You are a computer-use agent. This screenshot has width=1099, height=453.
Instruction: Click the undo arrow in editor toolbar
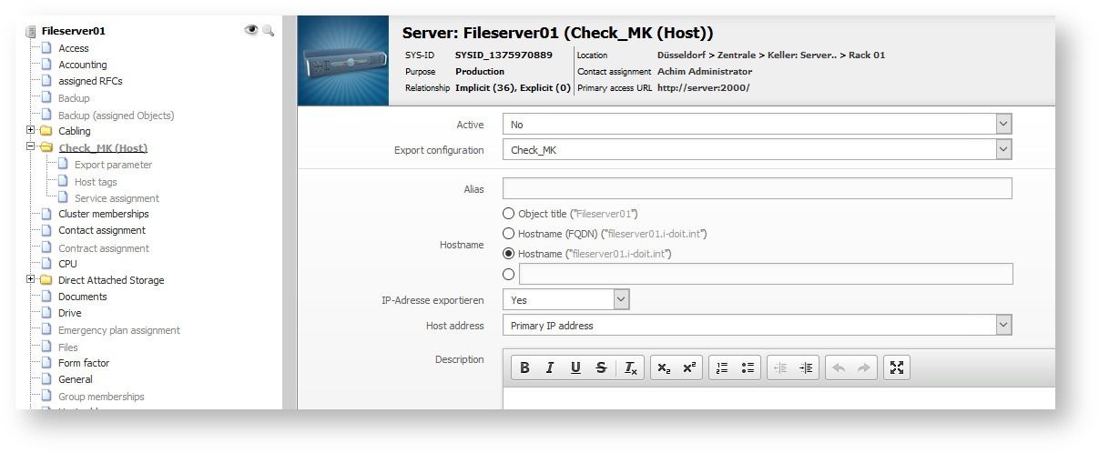pyautogui.click(x=839, y=367)
